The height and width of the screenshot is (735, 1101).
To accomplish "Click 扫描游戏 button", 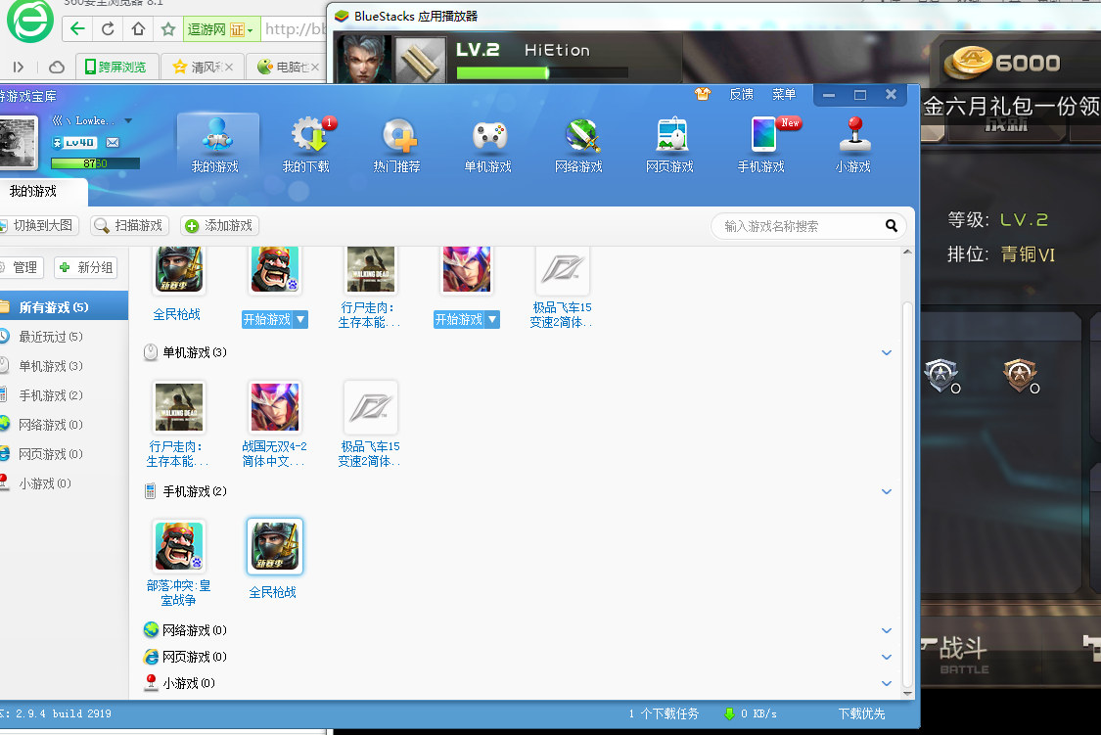I will [129, 225].
